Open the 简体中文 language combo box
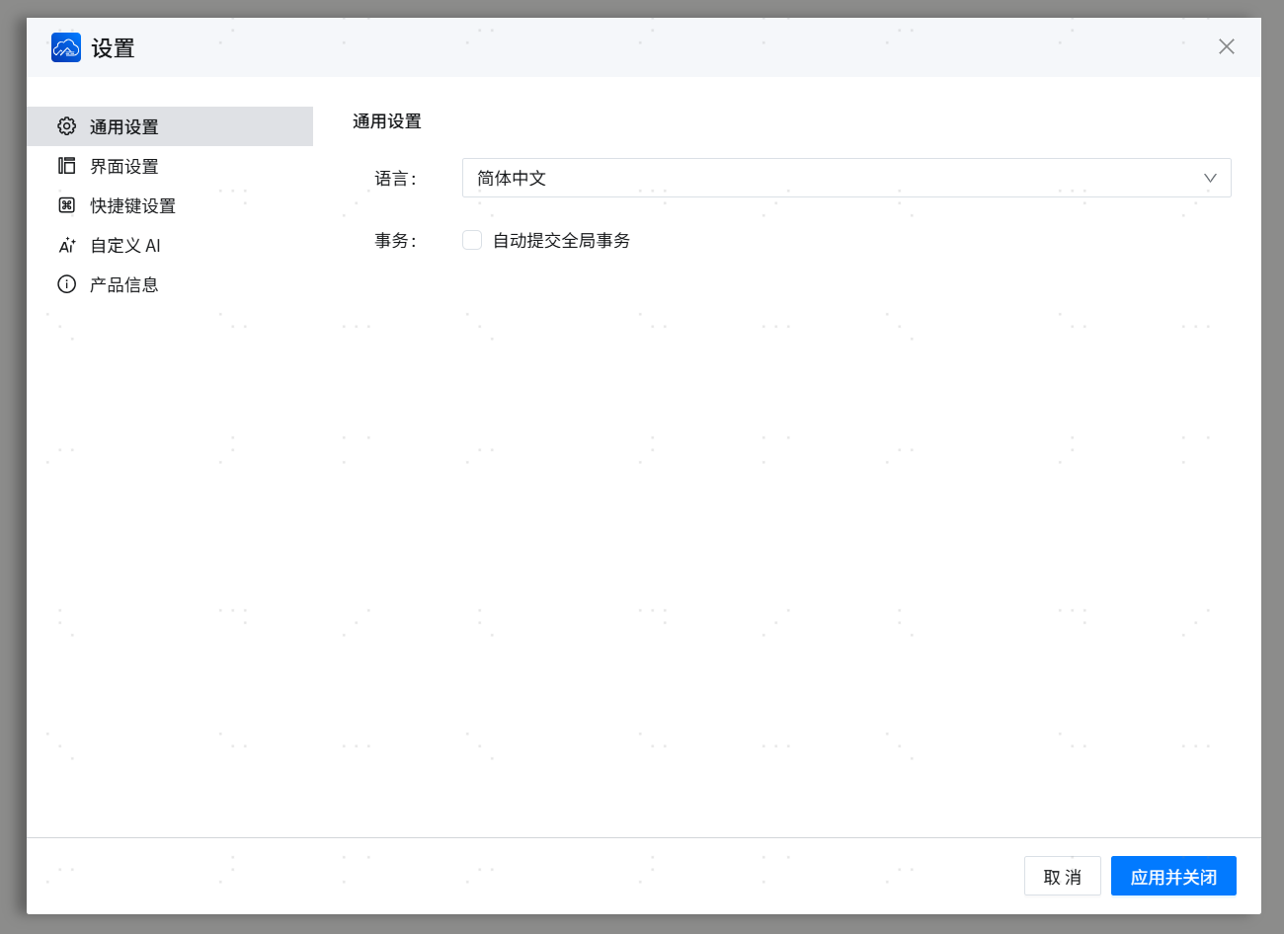Viewport: 1284px width, 934px height. (830, 178)
